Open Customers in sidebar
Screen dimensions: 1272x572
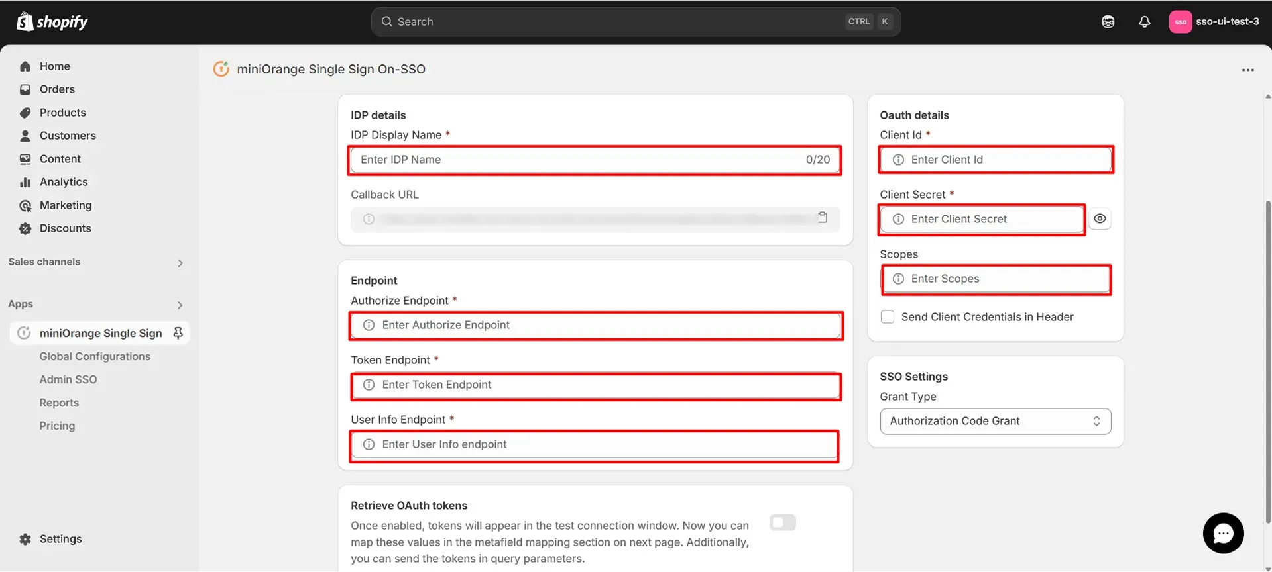68,136
